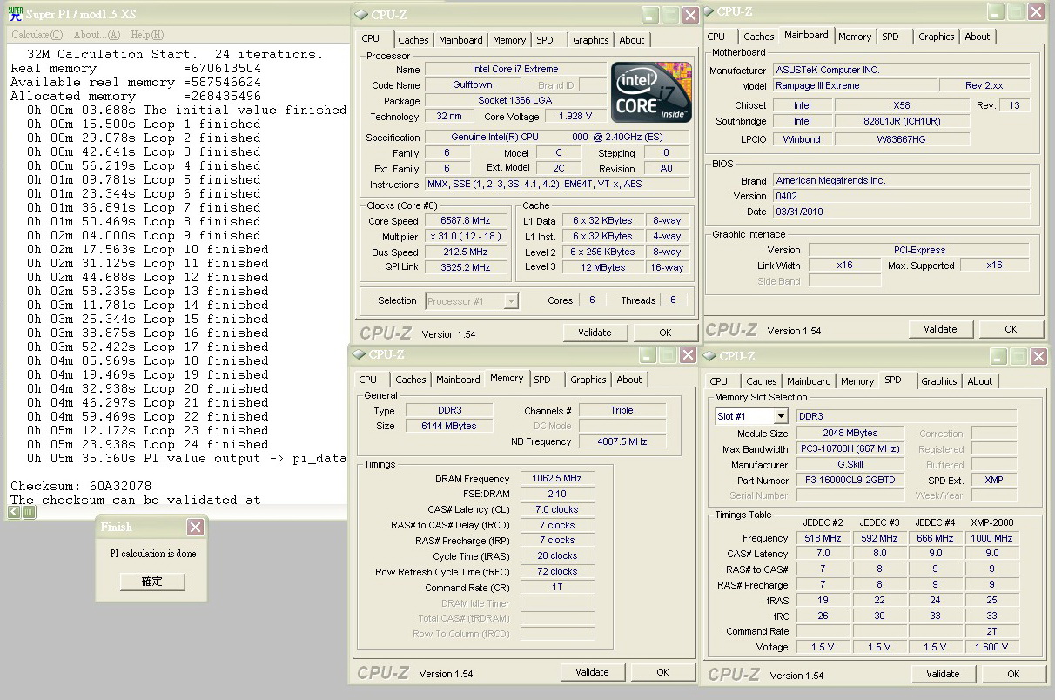The image size is (1055, 700).
Task: Close the CPU-Z Mainboard window
Action: click(1036, 12)
